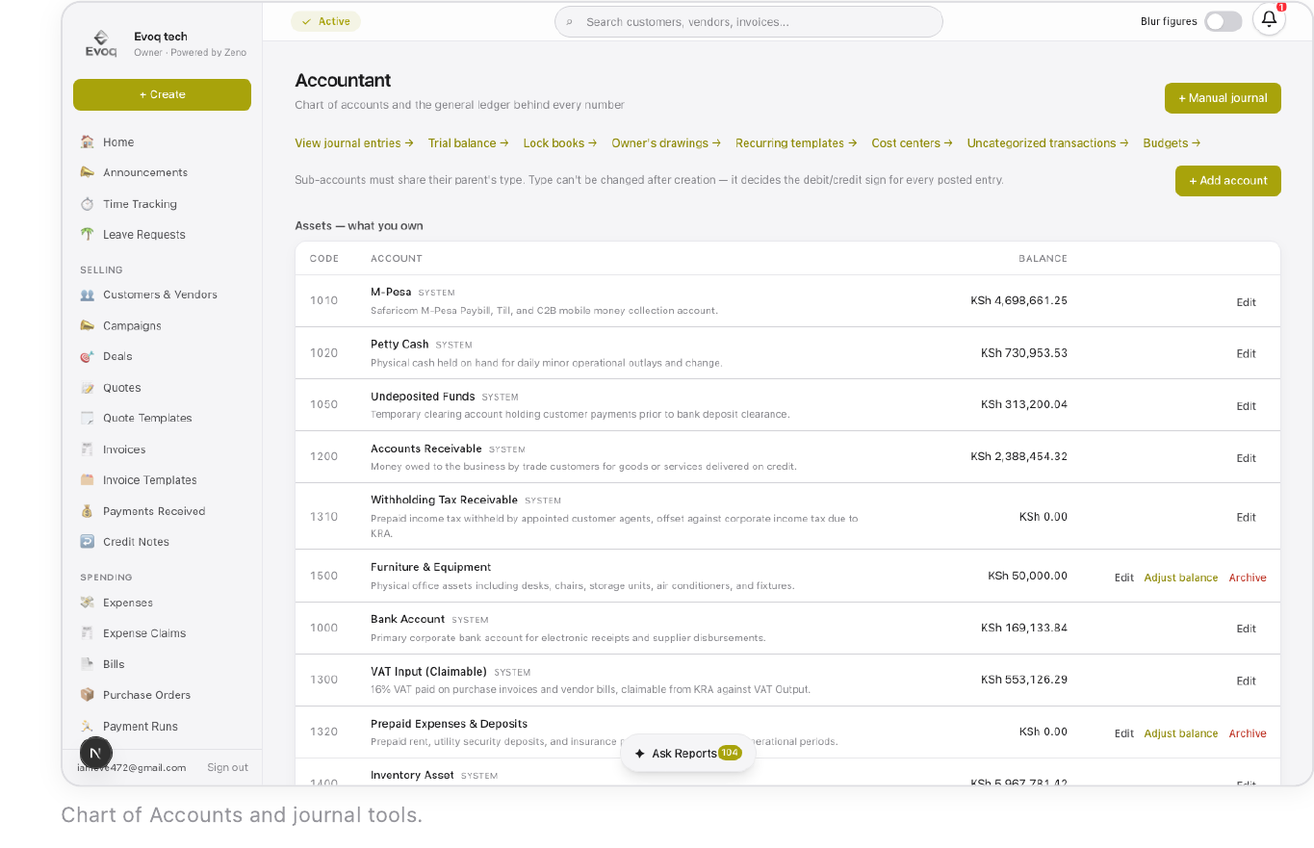Click the + Add account button

1228,181
